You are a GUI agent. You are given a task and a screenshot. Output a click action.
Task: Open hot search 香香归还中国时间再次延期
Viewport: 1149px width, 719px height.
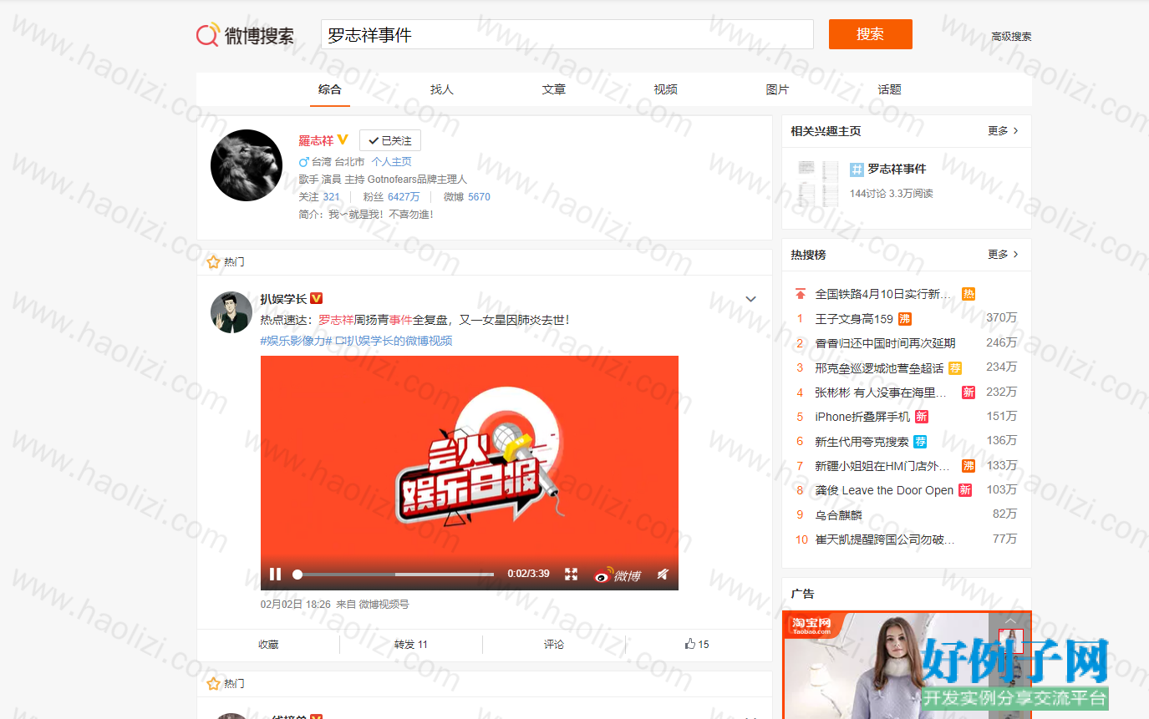(885, 343)
